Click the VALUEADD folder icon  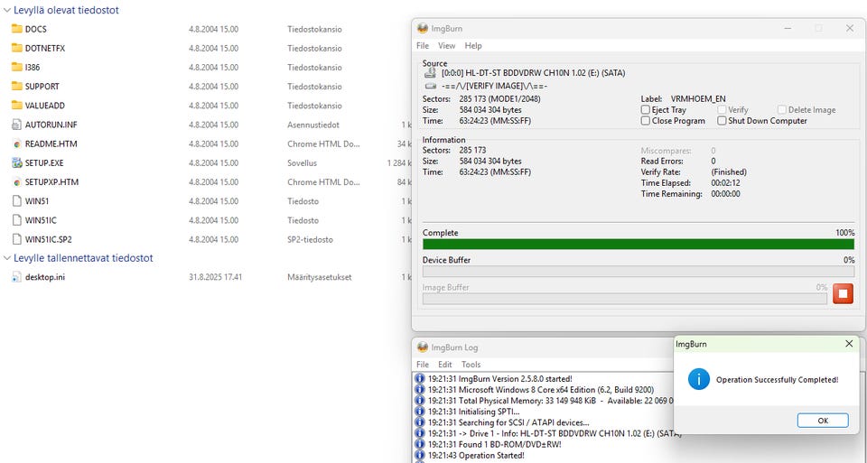point(16,105)
